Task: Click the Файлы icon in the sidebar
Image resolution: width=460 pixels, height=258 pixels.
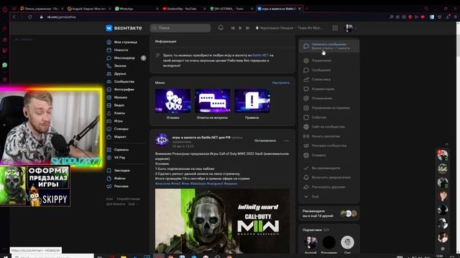Action: 109,178
